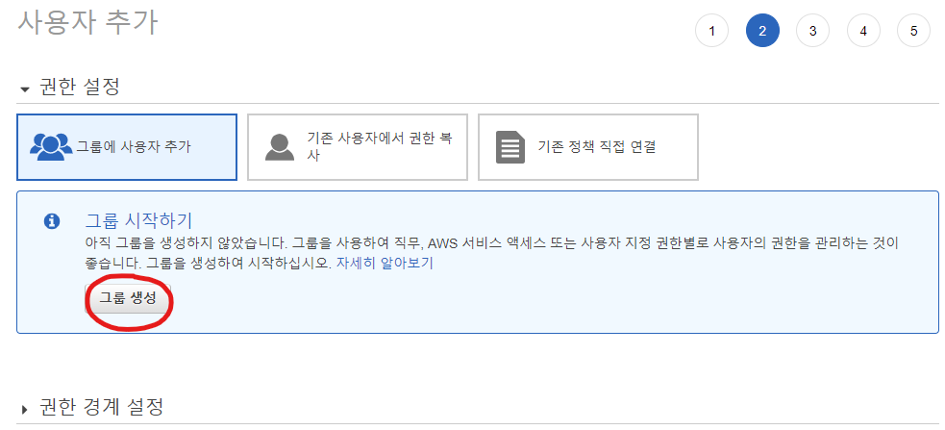Collapse the 권한 설정 section arrow
The width and height of the screenshot is (945, 430).
tap(25, 89)
